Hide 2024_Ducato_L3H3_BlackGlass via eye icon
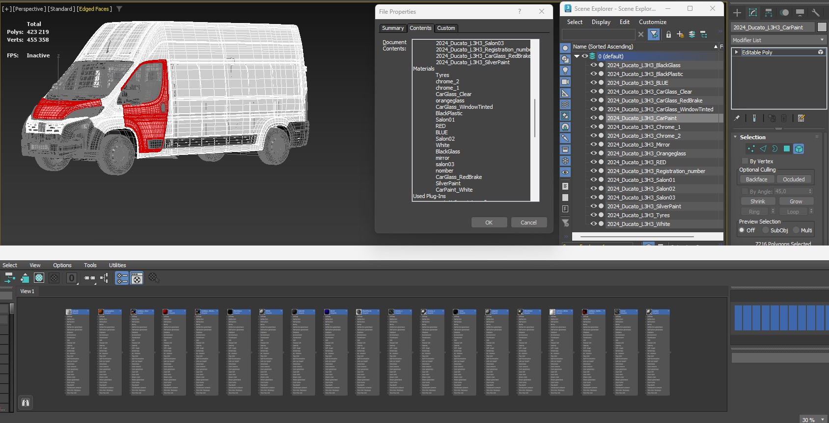The width and height of the screenshot is (829, 423). [x=593, y=65]
